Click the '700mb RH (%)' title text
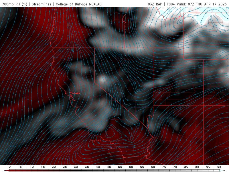Screen dimensions: 229x172 tap(15, 4)
